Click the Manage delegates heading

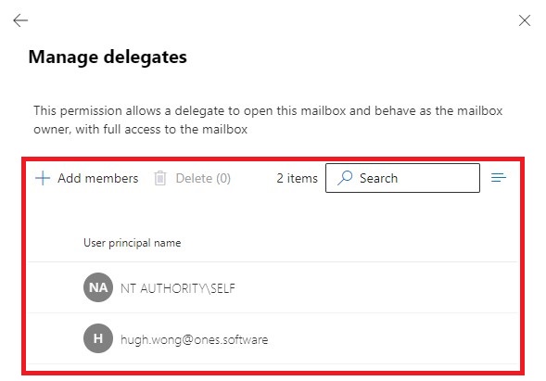pyautogui.click(x=108, y=57)
